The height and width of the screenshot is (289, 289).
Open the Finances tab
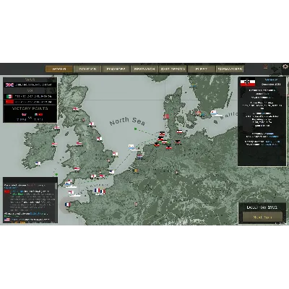coord(116,69)
